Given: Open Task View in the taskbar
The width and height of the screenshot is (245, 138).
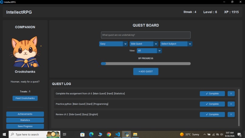Looking at the screenshot, I should click(x=64, y=134).
